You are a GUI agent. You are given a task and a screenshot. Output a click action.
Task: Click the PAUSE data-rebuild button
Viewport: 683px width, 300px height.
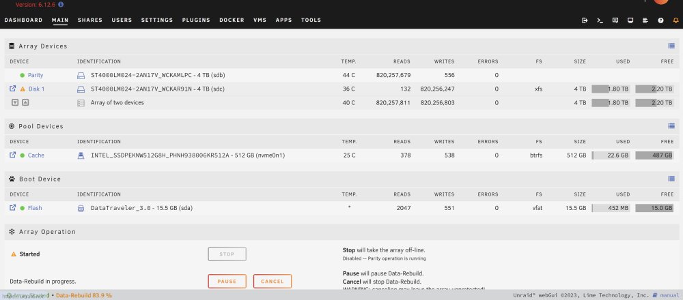pos(227,282)
